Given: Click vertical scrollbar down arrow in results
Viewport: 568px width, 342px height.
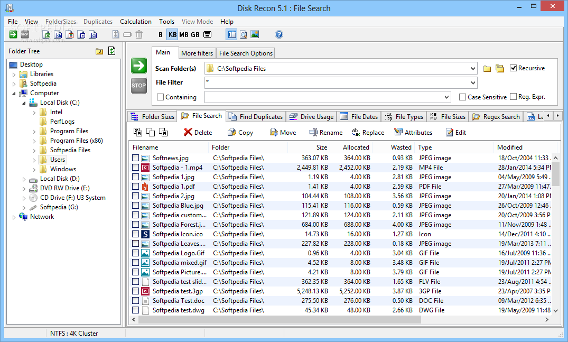Looking at the screenshot, I should pyautogui.click(x=555, y=310).
